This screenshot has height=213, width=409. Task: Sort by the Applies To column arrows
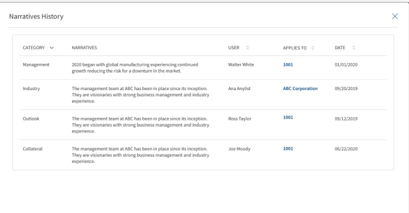[313, 48]
